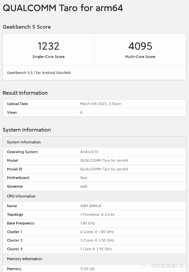Select the value 3 Cores @ 2.50 GHz
189x272 pixels.
(x=97, y=240)
